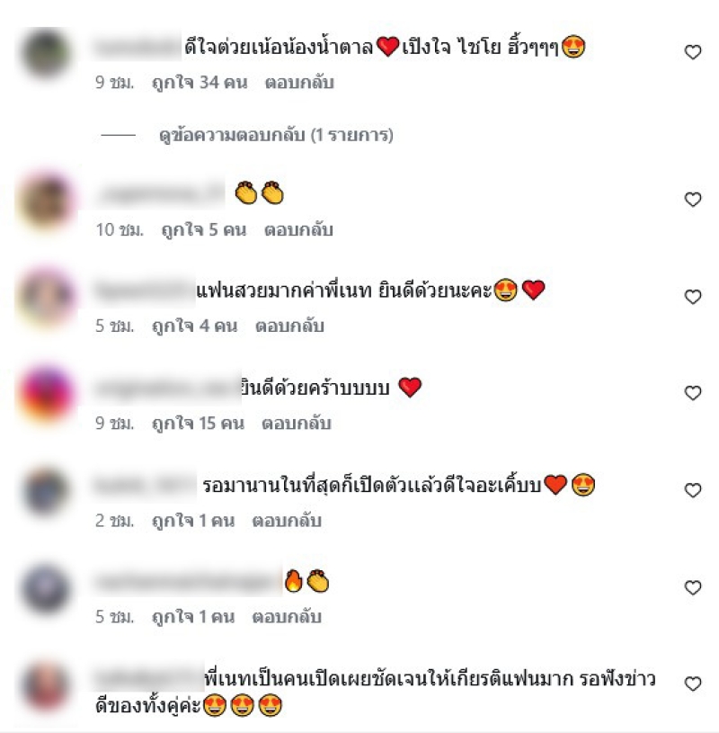Screen dimensions: 719x733
Task: Like the fire and clap emoji comment
Action: point(693,587)
